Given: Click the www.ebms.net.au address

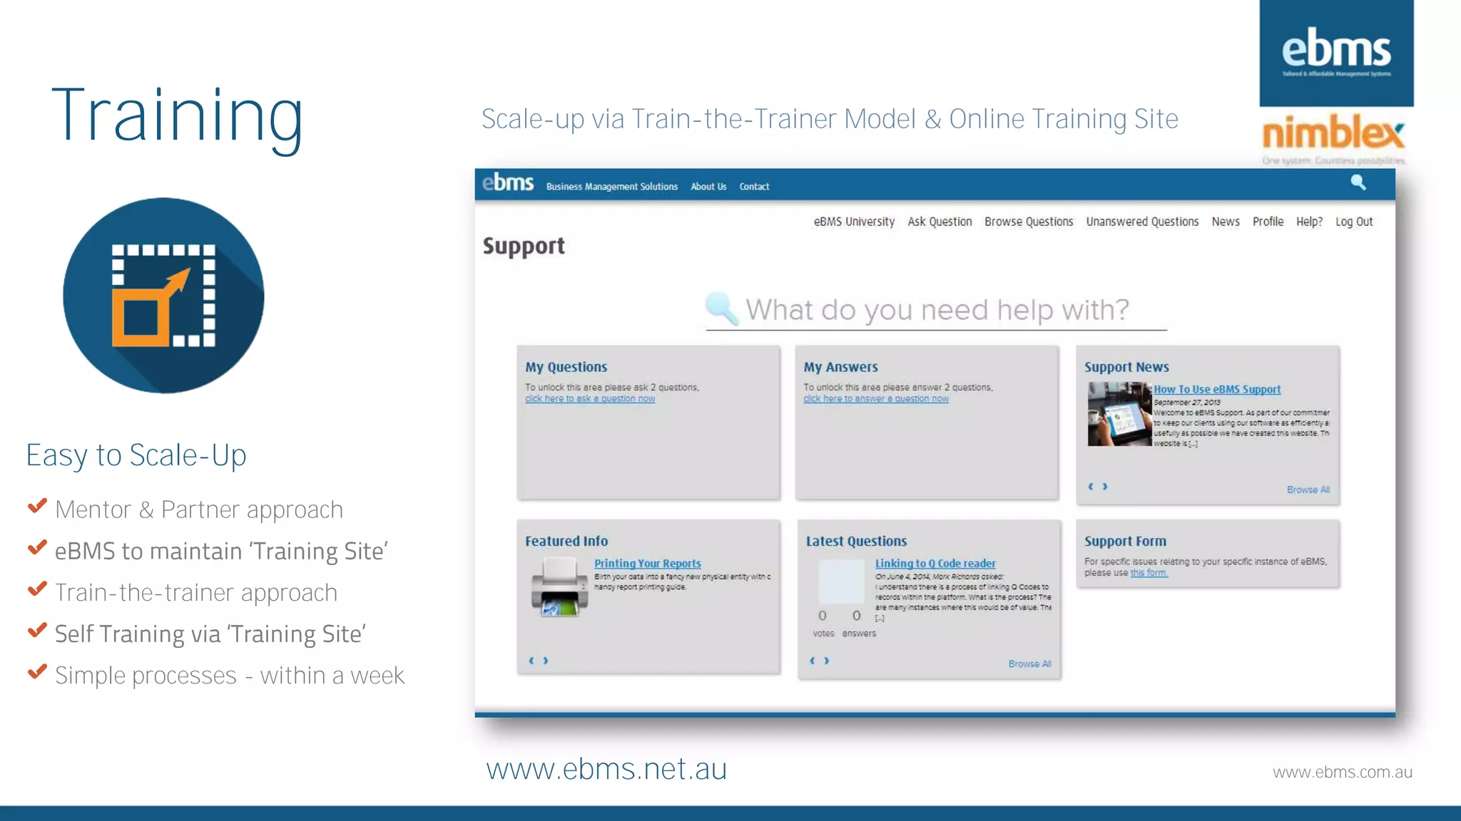Looking at the screenshot, I should (x=606, y=769).
